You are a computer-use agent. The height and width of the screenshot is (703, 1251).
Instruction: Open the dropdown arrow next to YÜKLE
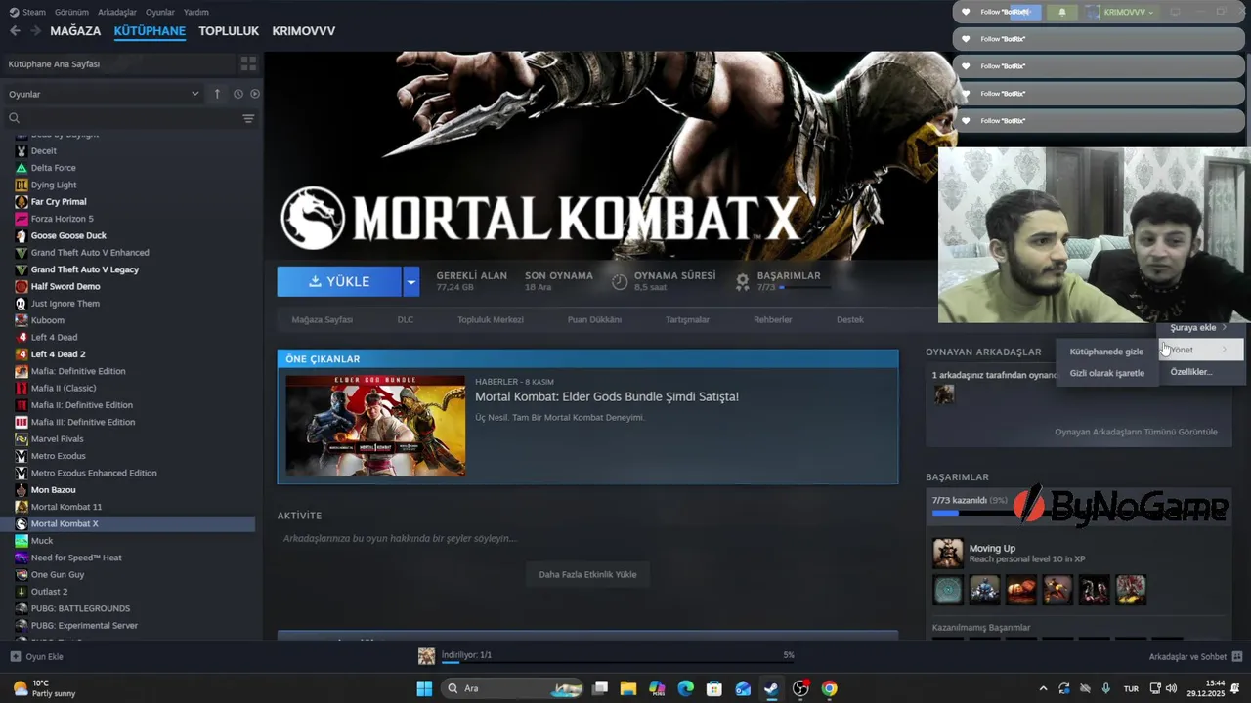click(411, 281)
